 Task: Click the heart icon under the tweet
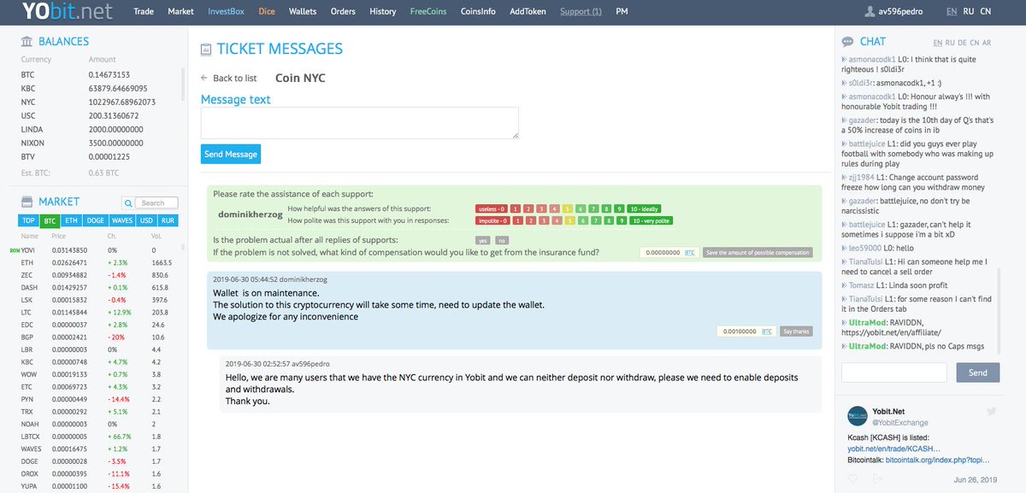(x=852, y=478)
